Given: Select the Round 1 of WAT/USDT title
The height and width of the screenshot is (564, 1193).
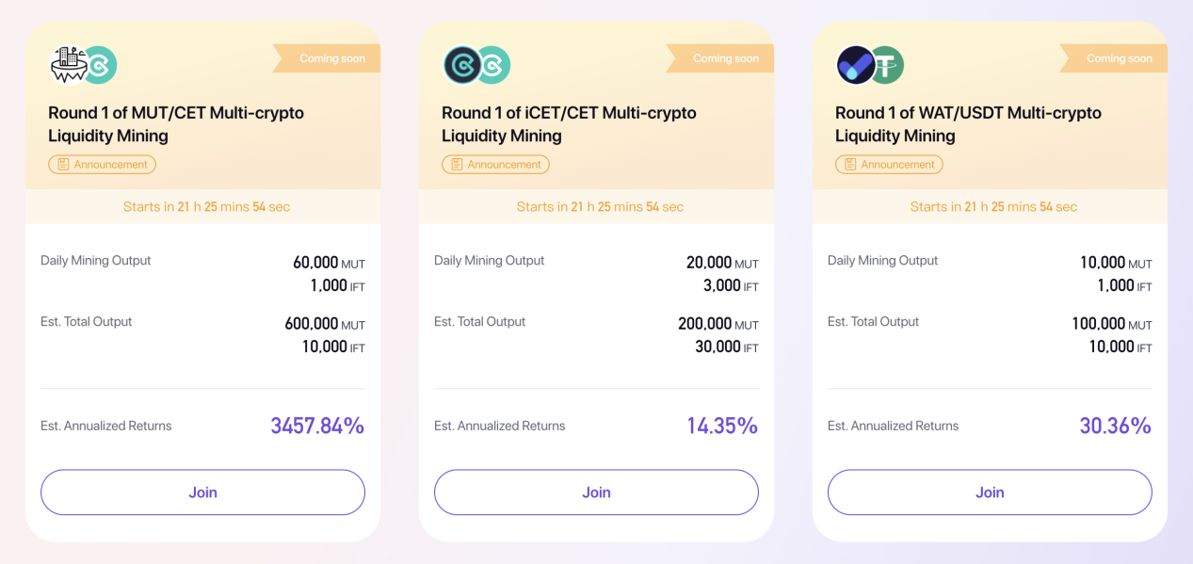Looking at the screenshot, I should click(968, 124).
